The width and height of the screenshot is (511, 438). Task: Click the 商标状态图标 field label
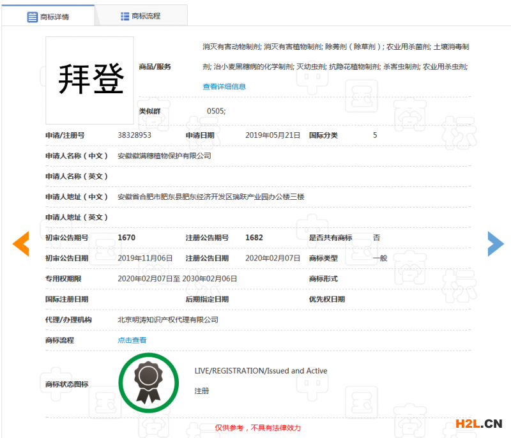67,384
